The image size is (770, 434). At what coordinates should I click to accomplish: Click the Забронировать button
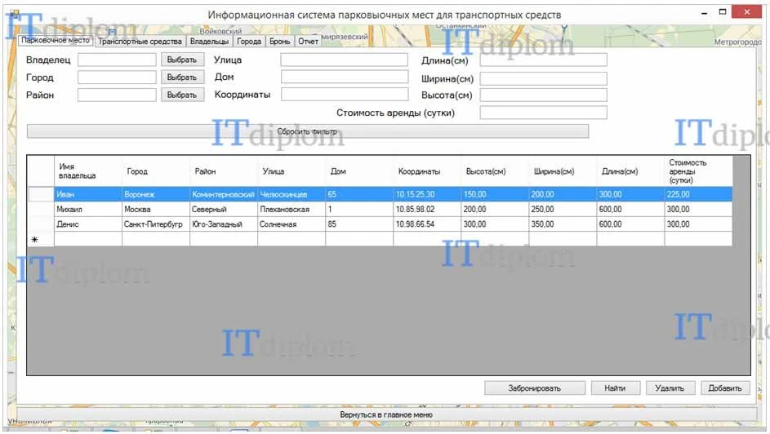click(x=535, y=387)
